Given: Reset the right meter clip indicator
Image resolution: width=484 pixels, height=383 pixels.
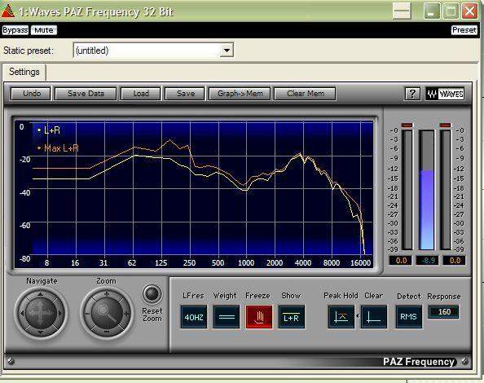Looking at the screenshot, I should (x=446, y=125).
